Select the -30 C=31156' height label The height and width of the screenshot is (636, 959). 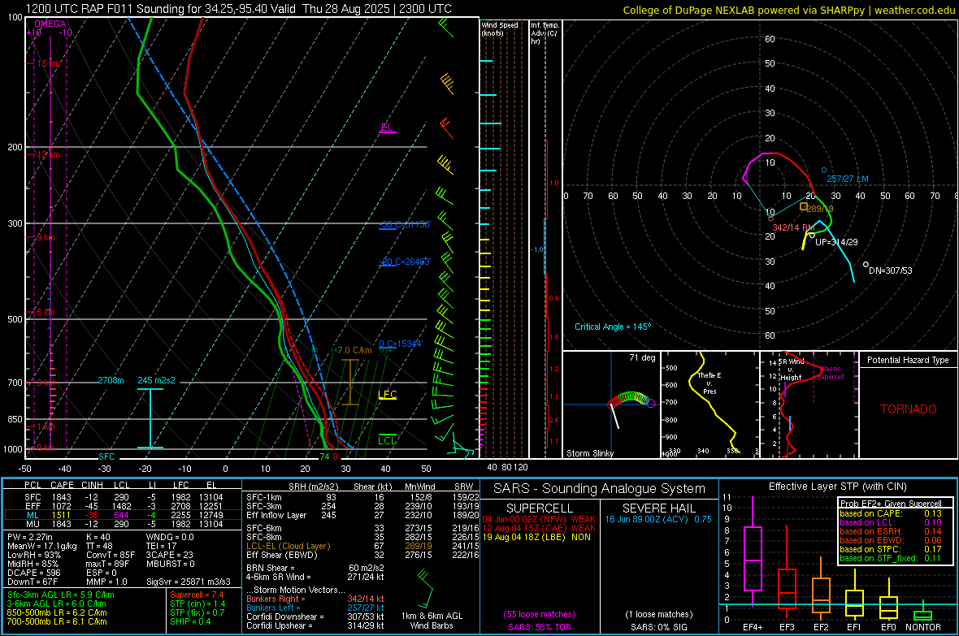[x=404, y=224]
